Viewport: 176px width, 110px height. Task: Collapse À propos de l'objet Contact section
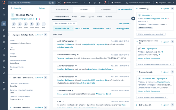10,35
